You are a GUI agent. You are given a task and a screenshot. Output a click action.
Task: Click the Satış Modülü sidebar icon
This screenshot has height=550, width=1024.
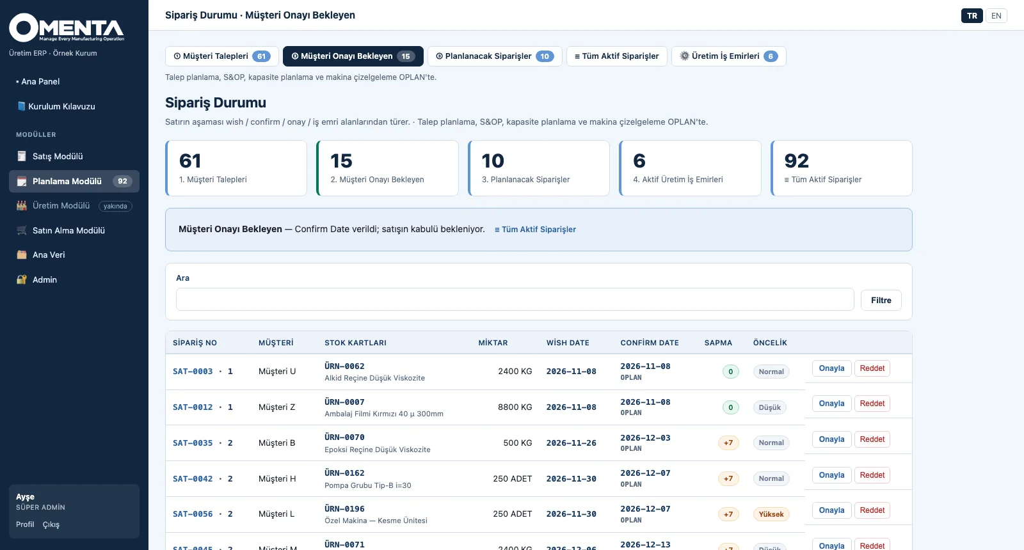(22, 156)
